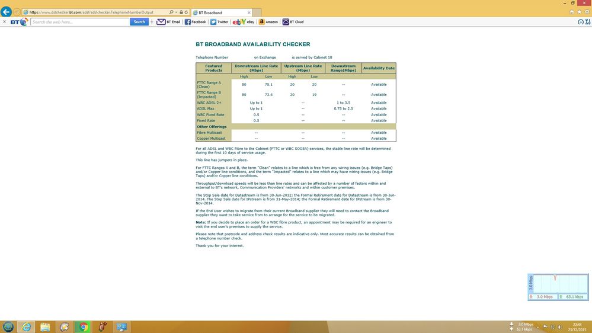The width and height of the screenshot is (592, 333).
Task: Click the 'FTTC Range A (Clean)' row label
Action: pyautogui.click(x=209, y=85)
